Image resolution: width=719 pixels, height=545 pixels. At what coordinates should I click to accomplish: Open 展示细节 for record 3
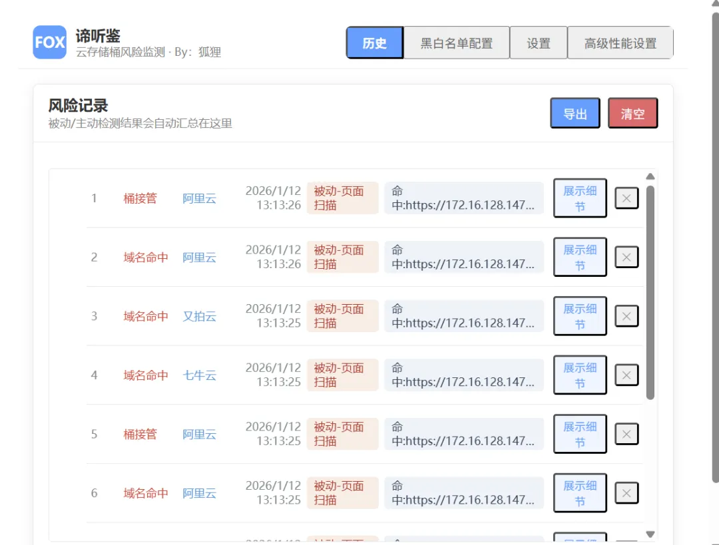point(580,316)
